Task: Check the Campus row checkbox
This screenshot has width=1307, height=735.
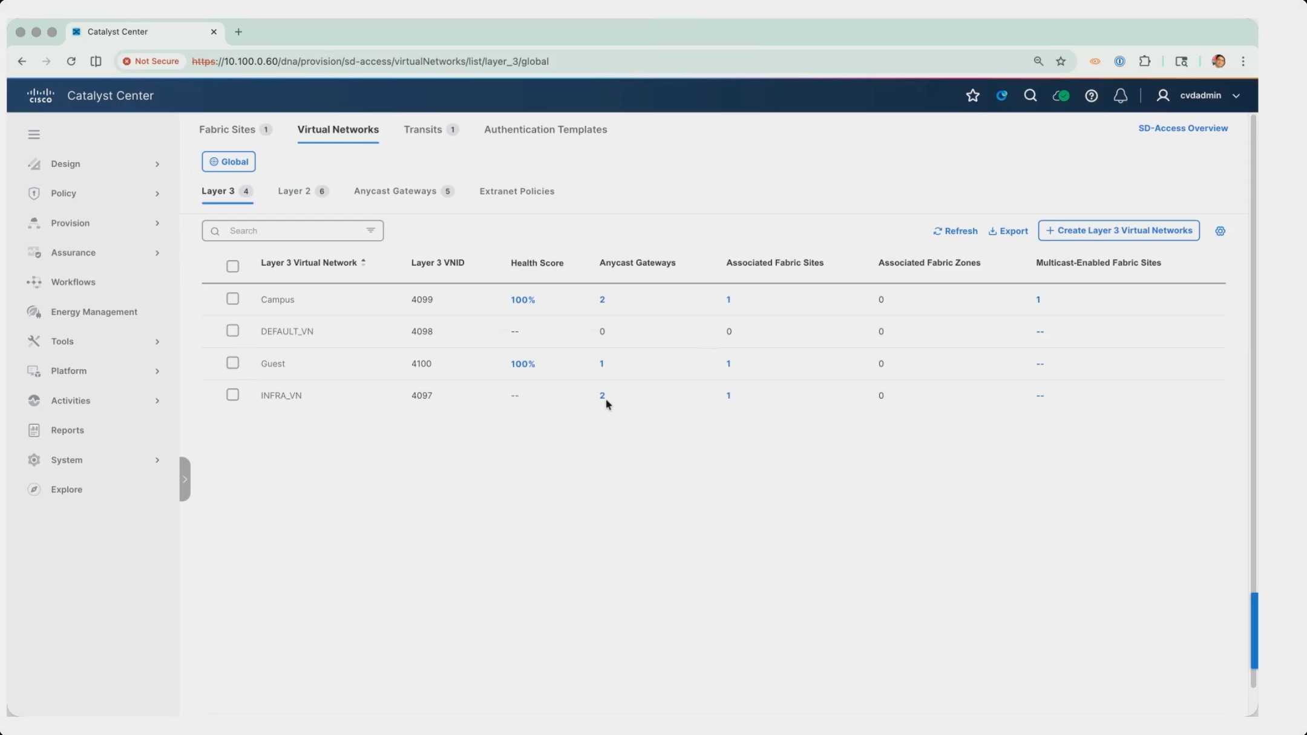Action: [x=232, y=299]
